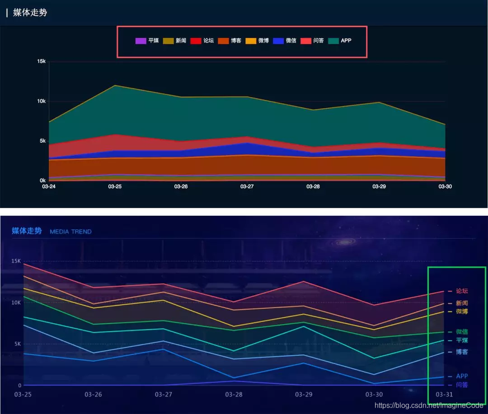This screenshot has height=414, width=488.
Task: Select the 微博 end-of-line label
Action: (462, 312)
